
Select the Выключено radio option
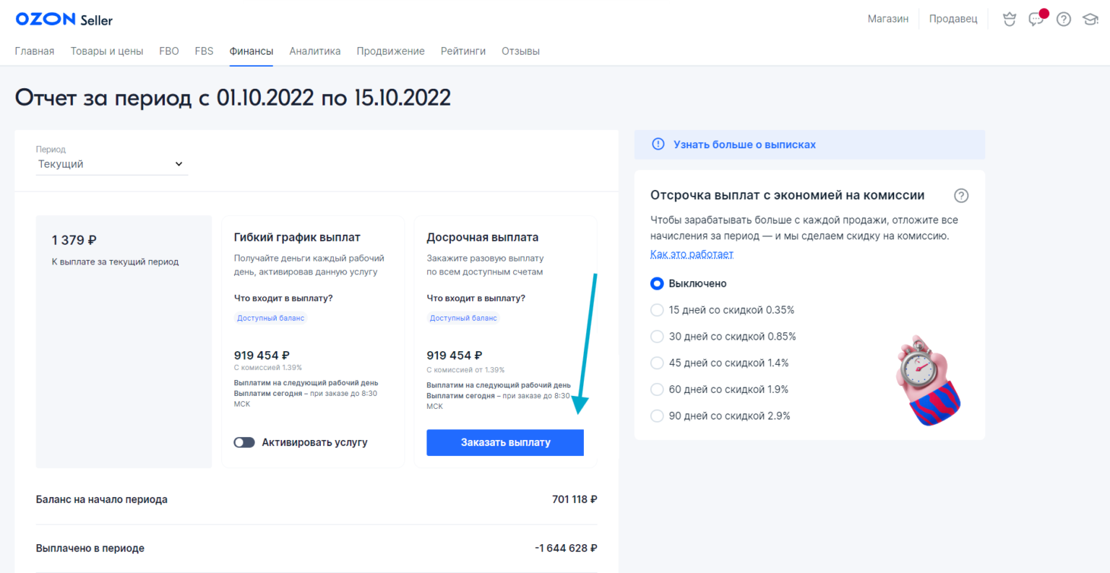[x=657, y=284]
